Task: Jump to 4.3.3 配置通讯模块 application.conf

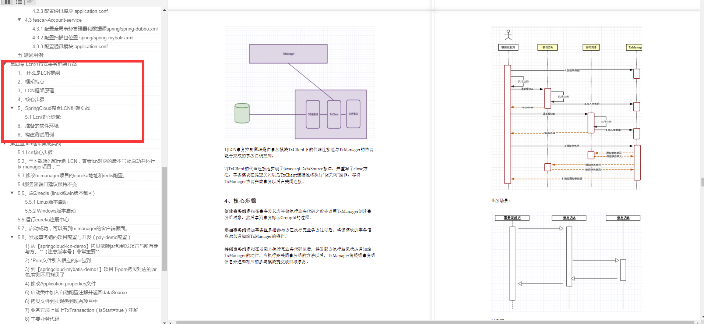Action: tap(70, 46)
